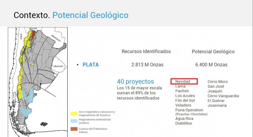Select Cerro Vanguardia in the list
This screenshot has height=137, width=253.
point(223,96)
